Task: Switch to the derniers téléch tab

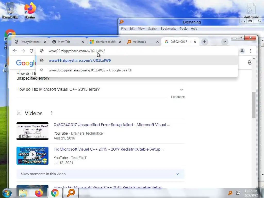Action: 105,42
